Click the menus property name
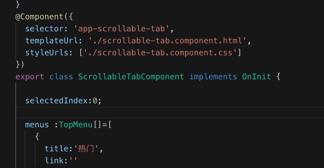Screen dimensions: 324x168 [x=37, y=125]
